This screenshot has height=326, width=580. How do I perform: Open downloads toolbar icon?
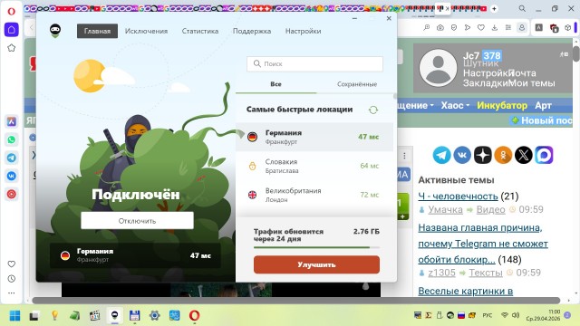pyautogui.click(x=495, y=28)
